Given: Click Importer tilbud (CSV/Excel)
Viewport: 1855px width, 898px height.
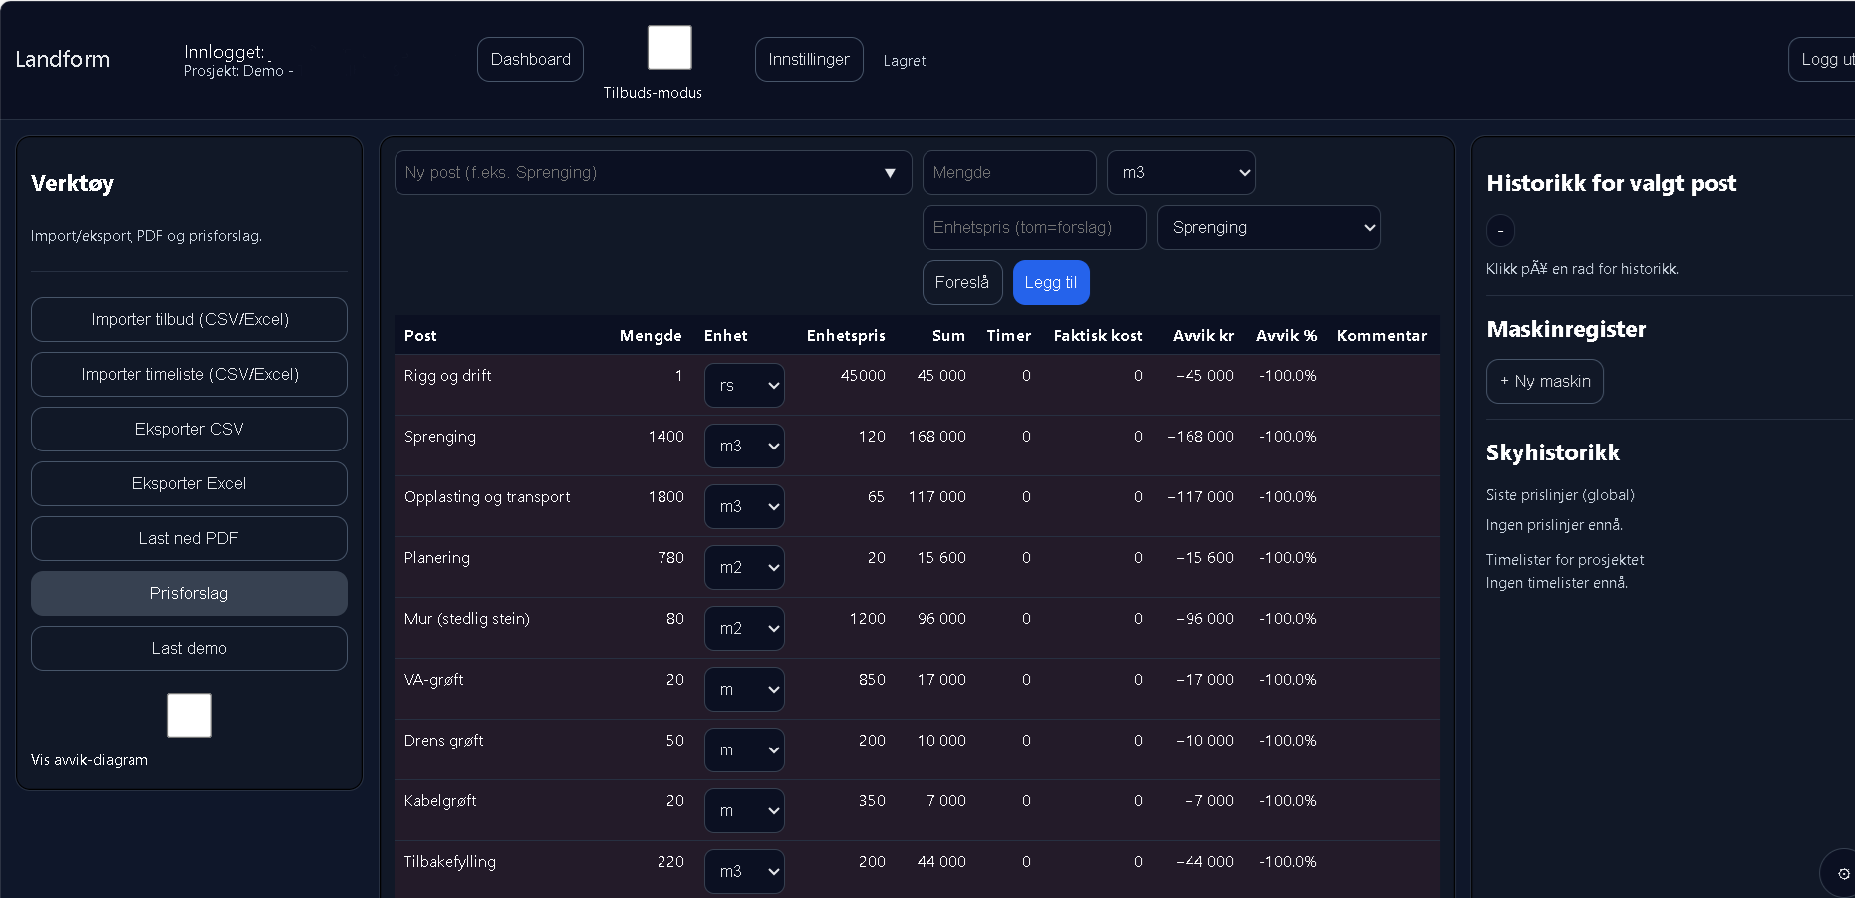Looking at the screenshot, I should (x=189, y=320).
